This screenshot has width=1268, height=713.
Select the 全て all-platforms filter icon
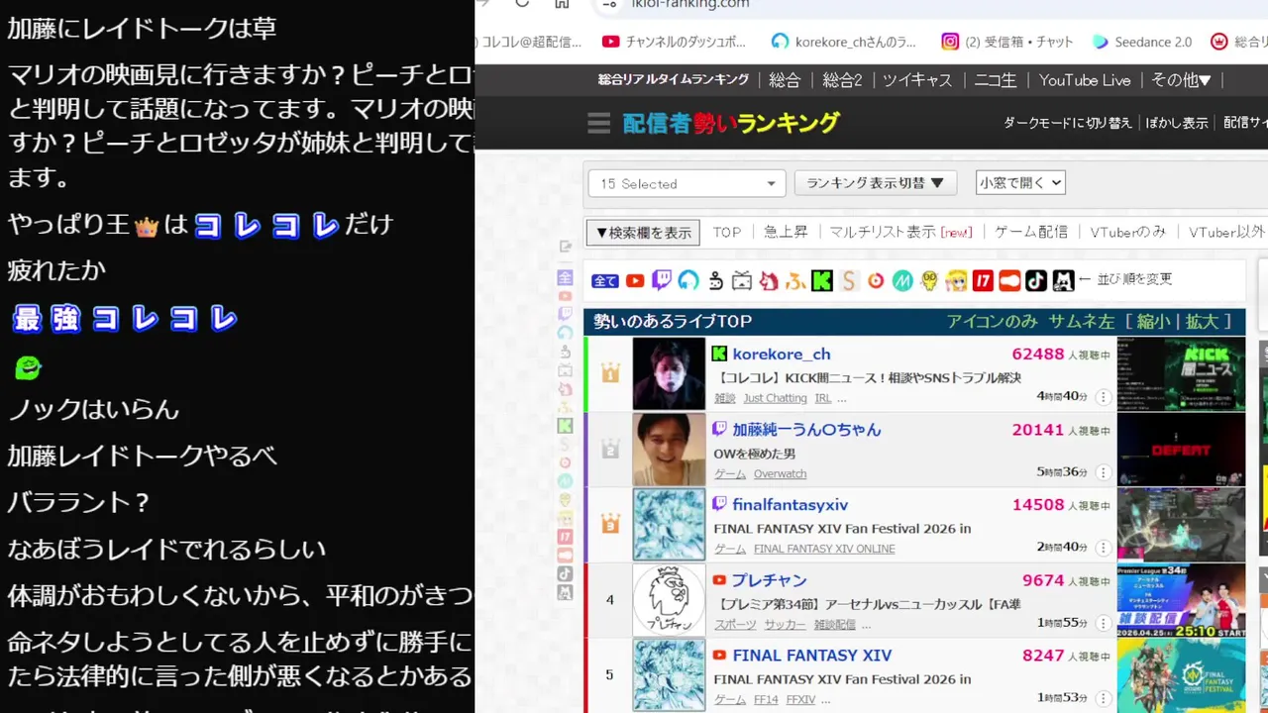coord(605,281)
